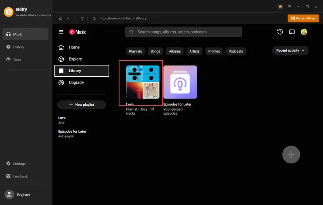Open History in the Sidify sidebar
Screen dimensions: 323x205
[25, 47]
